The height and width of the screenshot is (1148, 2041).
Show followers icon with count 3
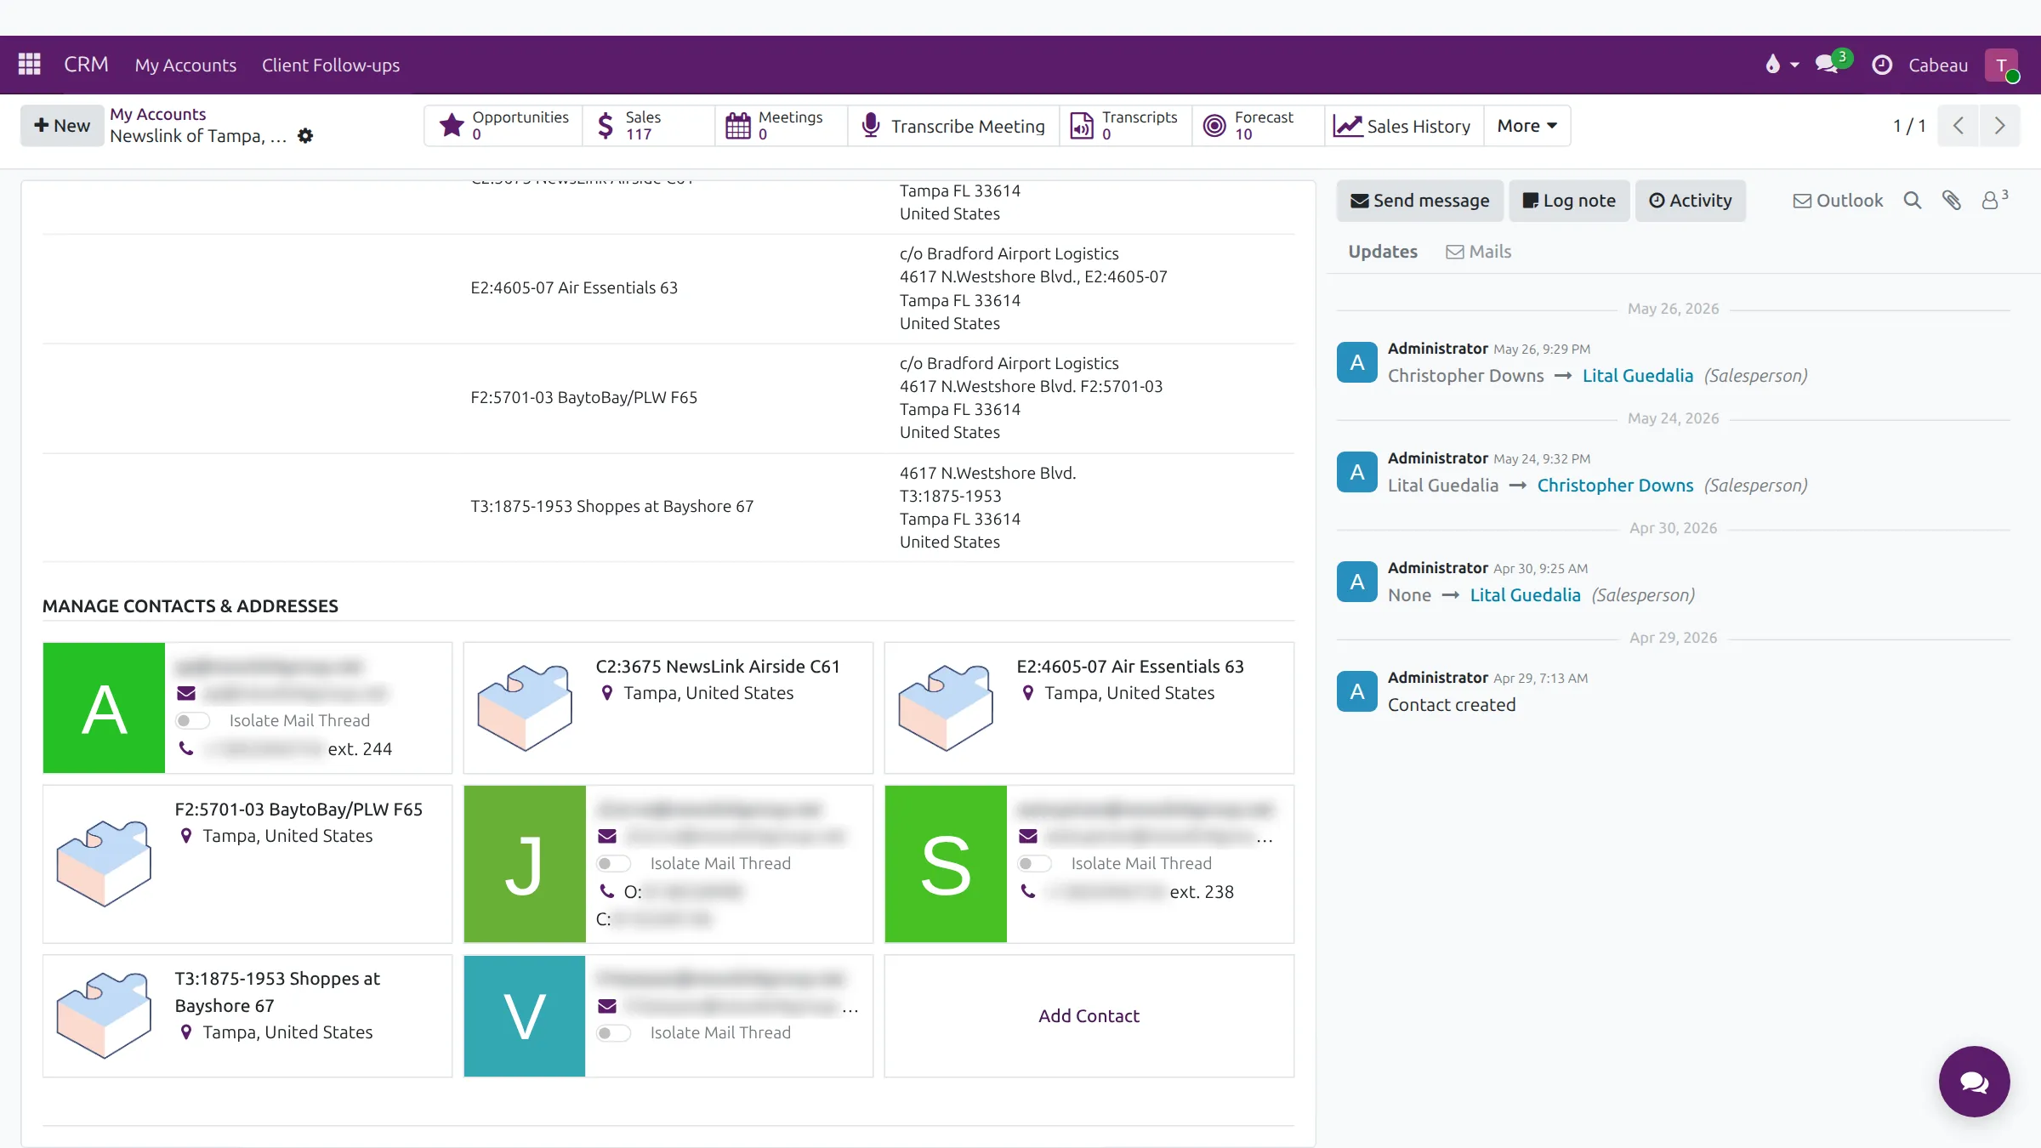coord(1994,200)
